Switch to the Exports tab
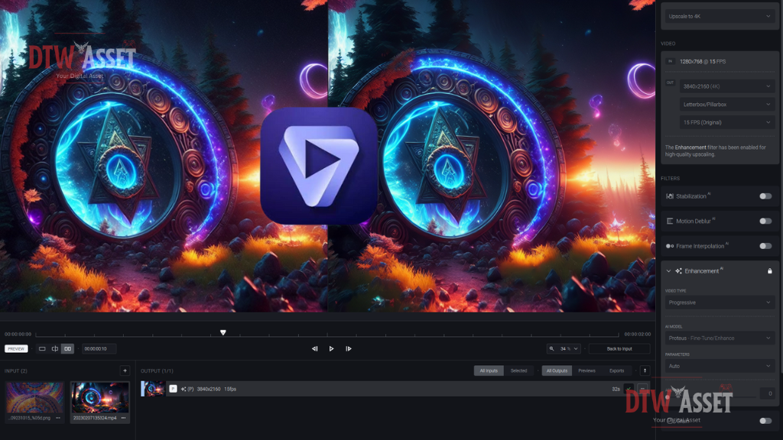The height and width of the screenshot is (440, 783). (x=617, y=370)
